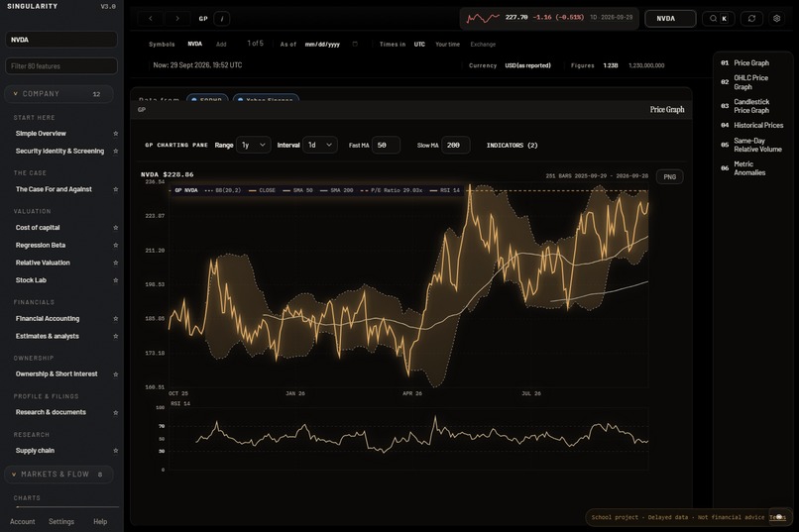Click the As of mm/dd/yyyy date field
This screenshot has height=532, width=799.
[322, 45]
